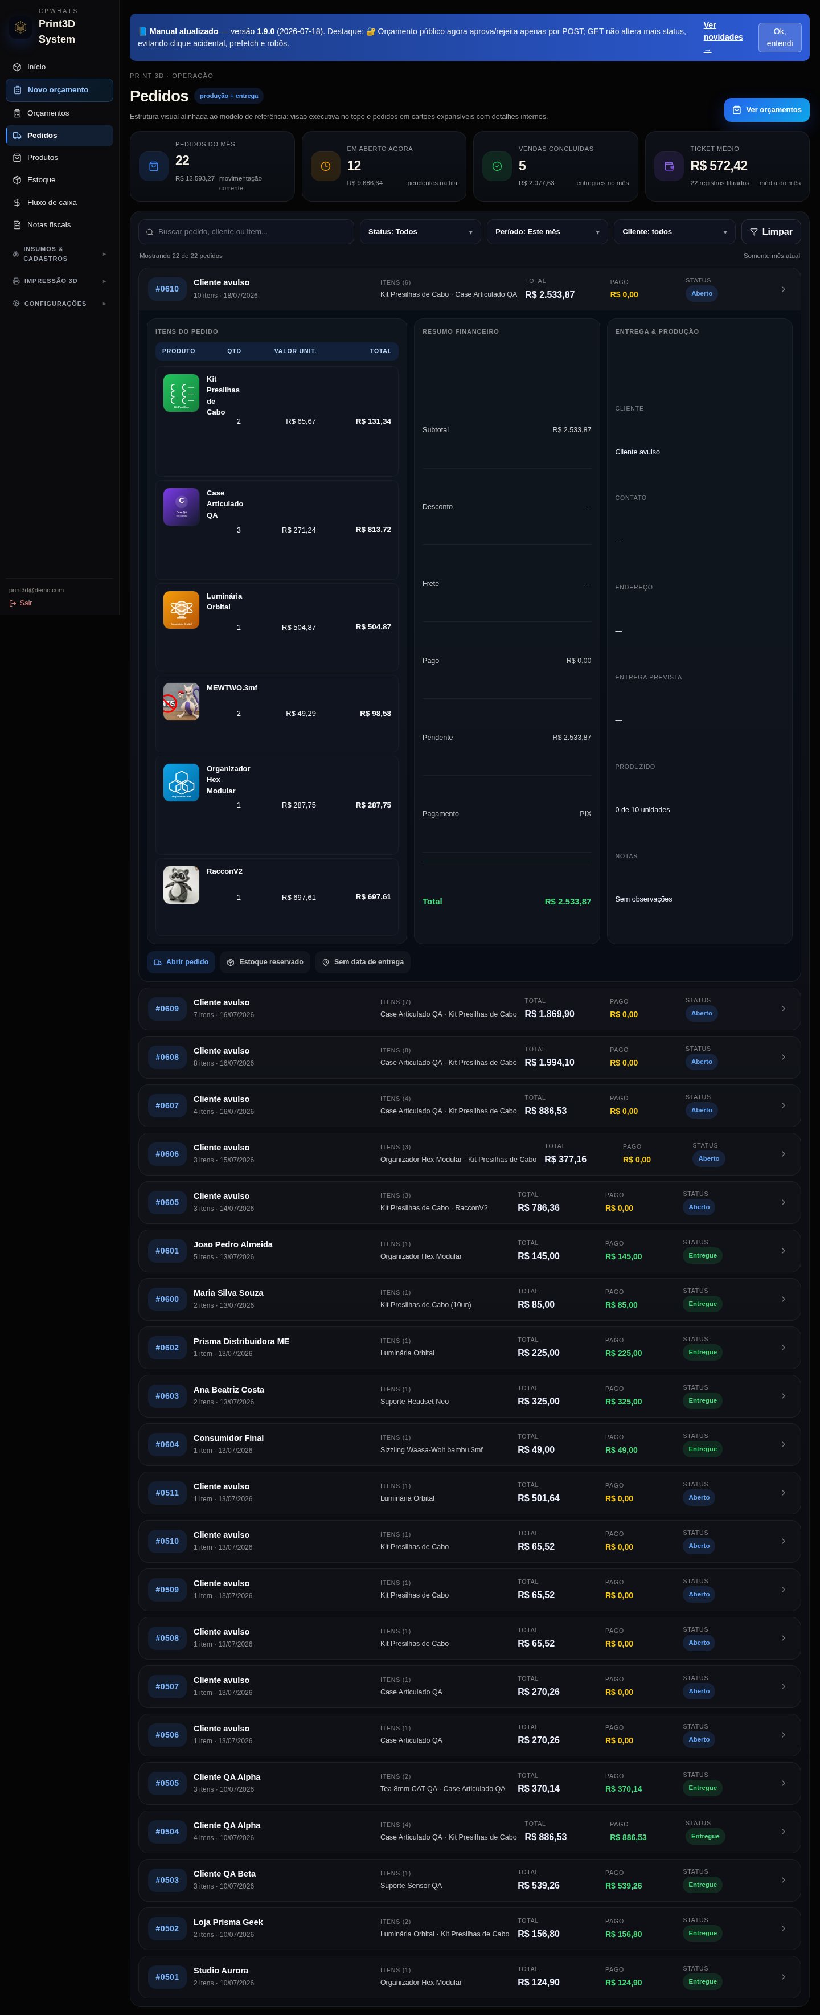Click the Estoque box icon in sidebar

pyautogui.click(x=17, y=180)
